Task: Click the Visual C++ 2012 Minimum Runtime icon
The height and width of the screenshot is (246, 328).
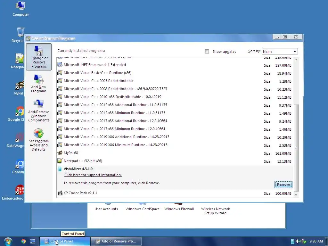Action: [60, 113]
